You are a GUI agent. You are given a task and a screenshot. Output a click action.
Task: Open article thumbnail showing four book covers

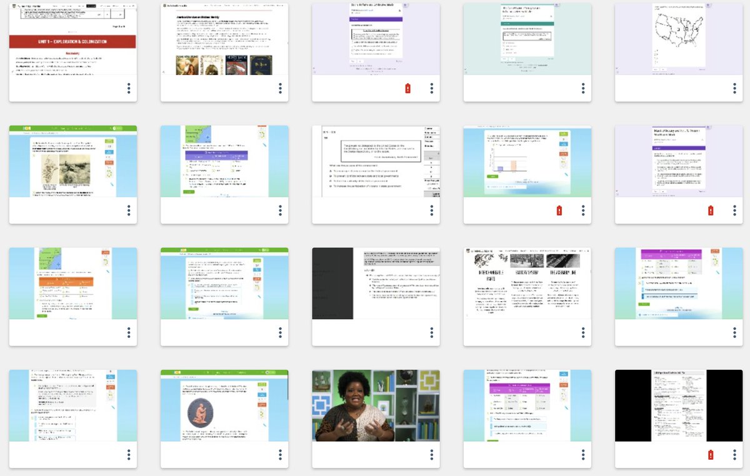tap(224, 39)
